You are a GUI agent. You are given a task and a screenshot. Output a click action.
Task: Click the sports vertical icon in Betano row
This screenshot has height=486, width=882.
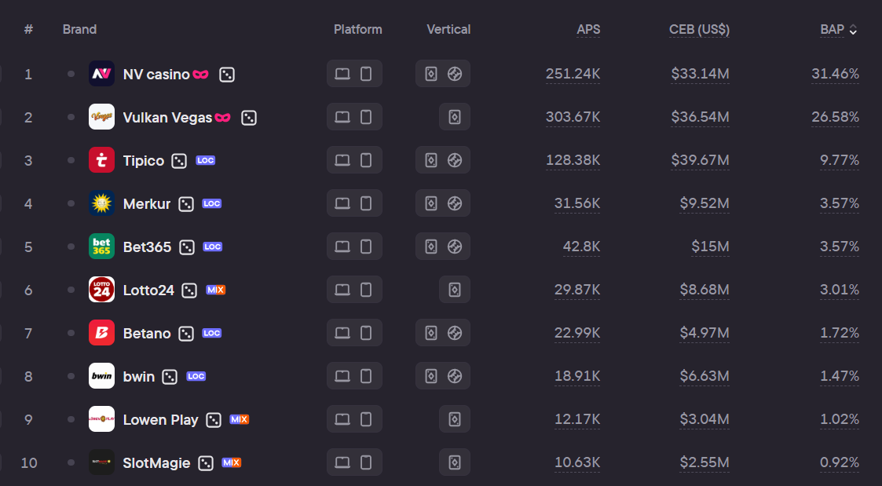coord(455,333)
